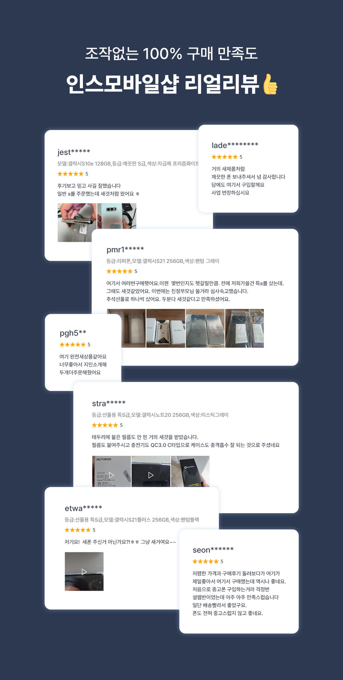The width and height of the screenshot is (343, 680).
Task: Click the star rating under pgh5**
Action: pyautogui.click(x=72, y=345)
